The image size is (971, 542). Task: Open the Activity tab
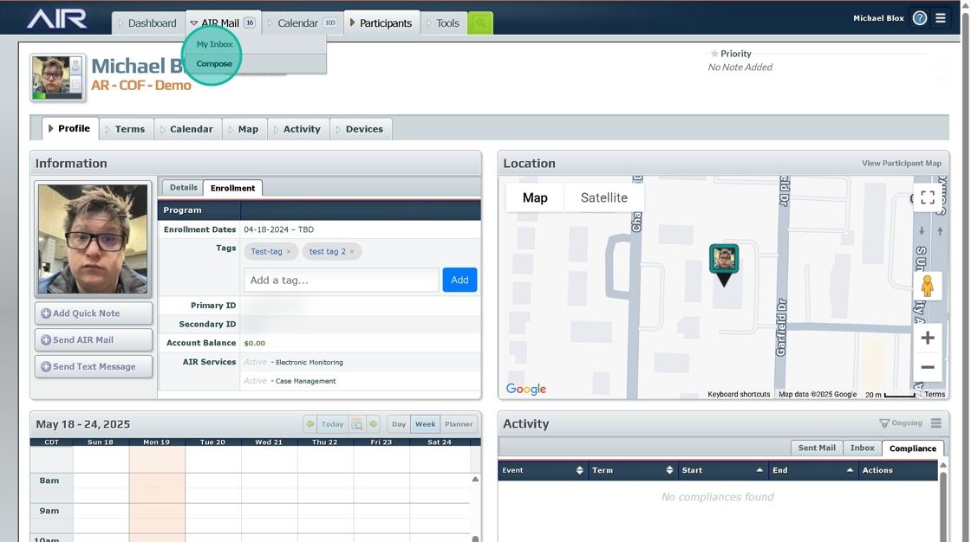point(298,129)
